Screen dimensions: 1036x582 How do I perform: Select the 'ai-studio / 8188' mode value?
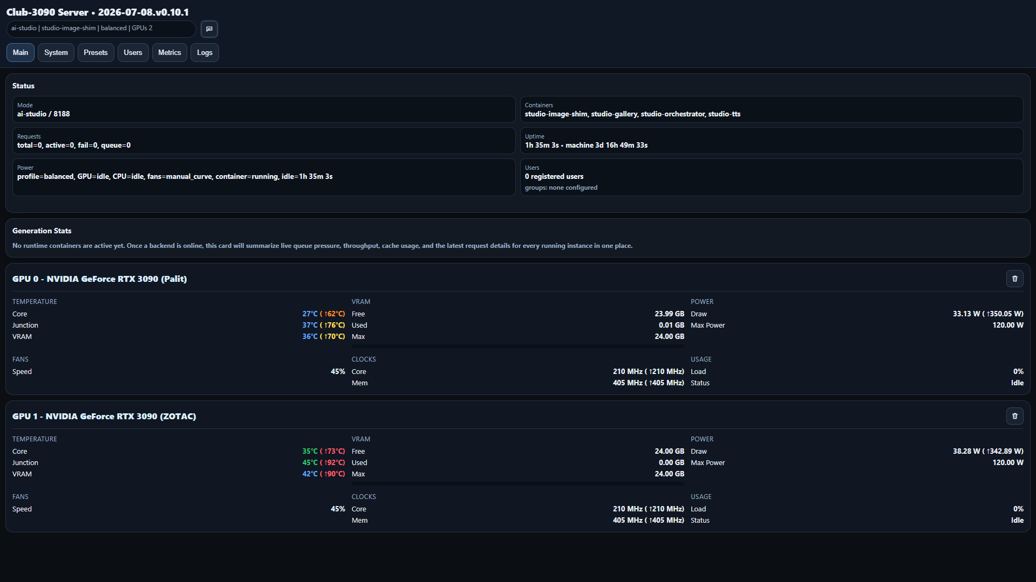click(x=44, y=114)
